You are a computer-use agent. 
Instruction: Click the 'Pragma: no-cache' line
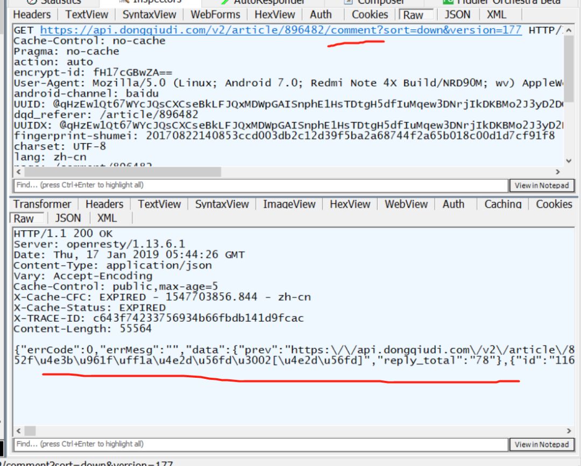tap(66, 51)
